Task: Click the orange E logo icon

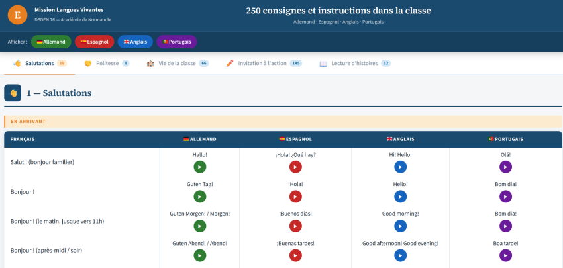Action: [x=17, y=15]
